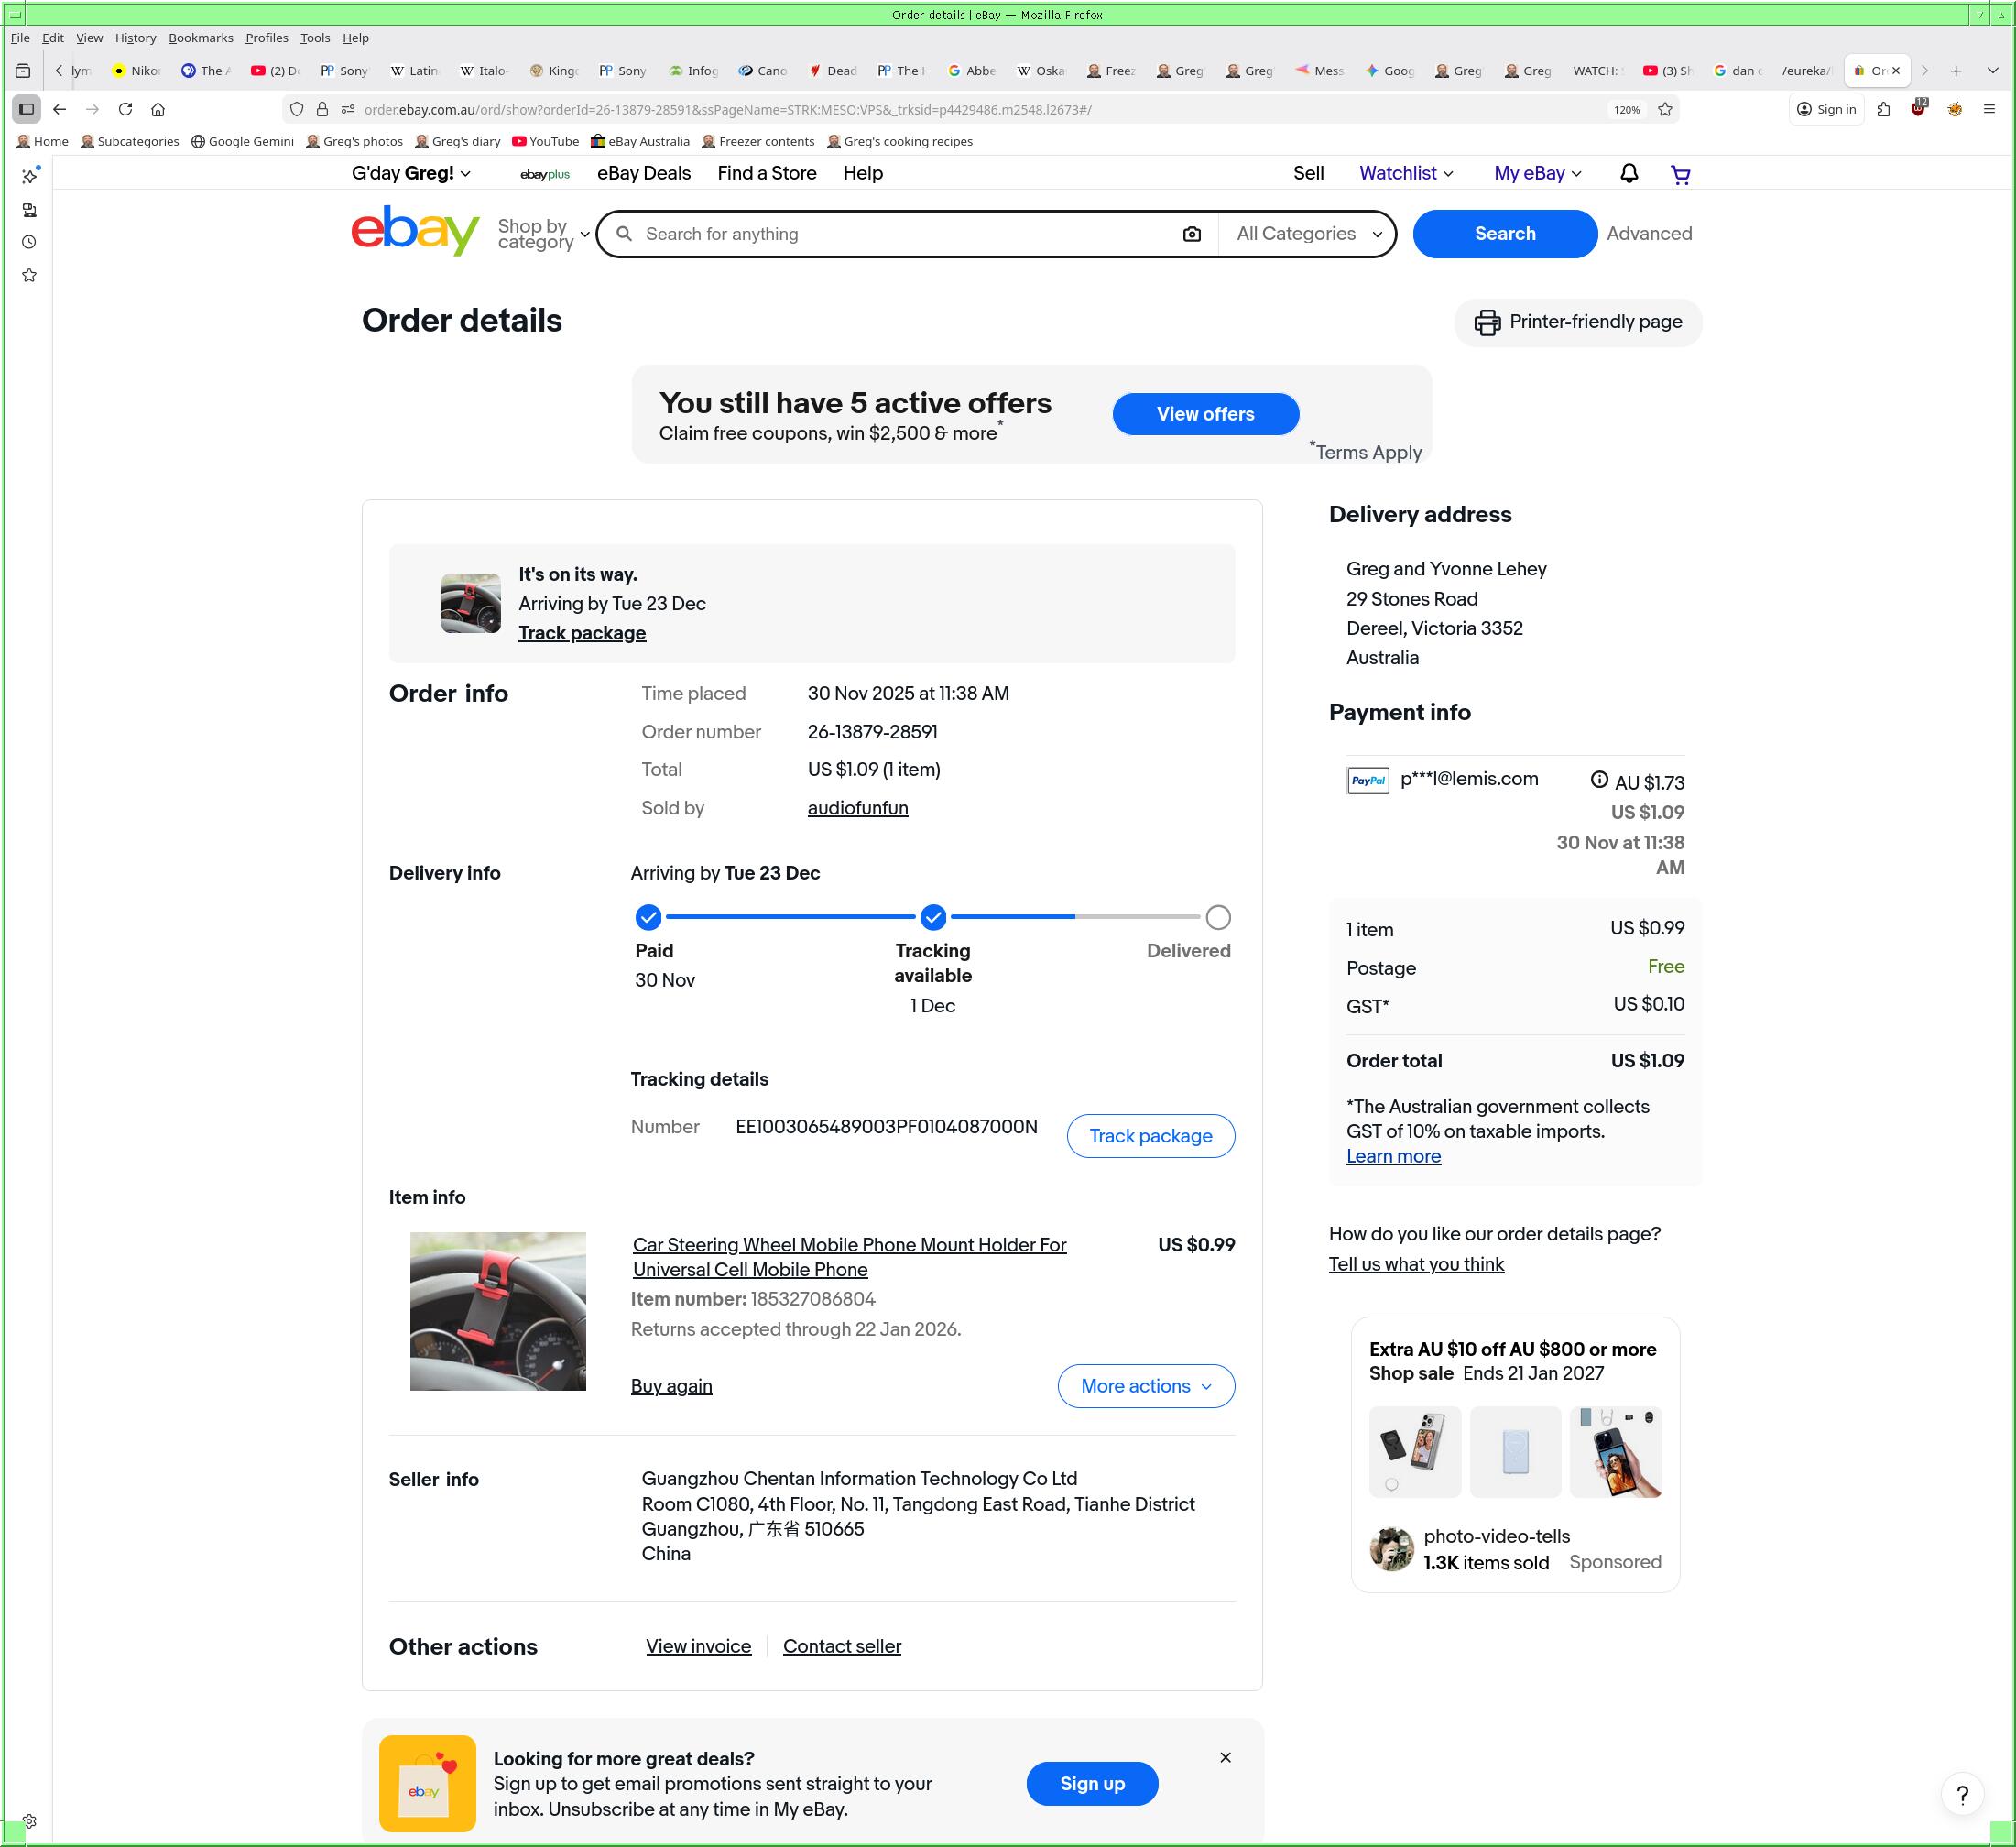2016x1847 pixels.
Task: Click the blue Search button
Action: tap(1504, 234)
